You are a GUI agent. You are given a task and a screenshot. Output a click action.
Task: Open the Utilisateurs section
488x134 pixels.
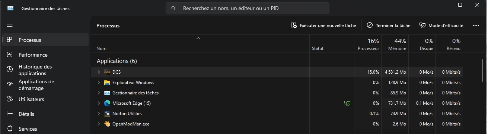[x=45, y=99]
